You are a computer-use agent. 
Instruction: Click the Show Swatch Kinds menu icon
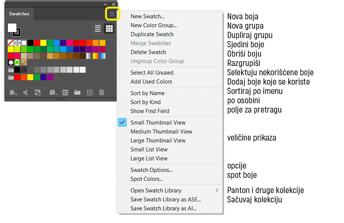(x=53, y=92)
